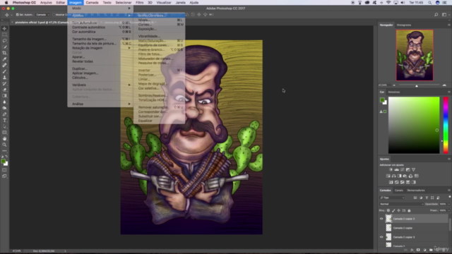Hide the Camada 2 copiar 2 layer
This screenshot has height=254, width=452.
point(381,219)
